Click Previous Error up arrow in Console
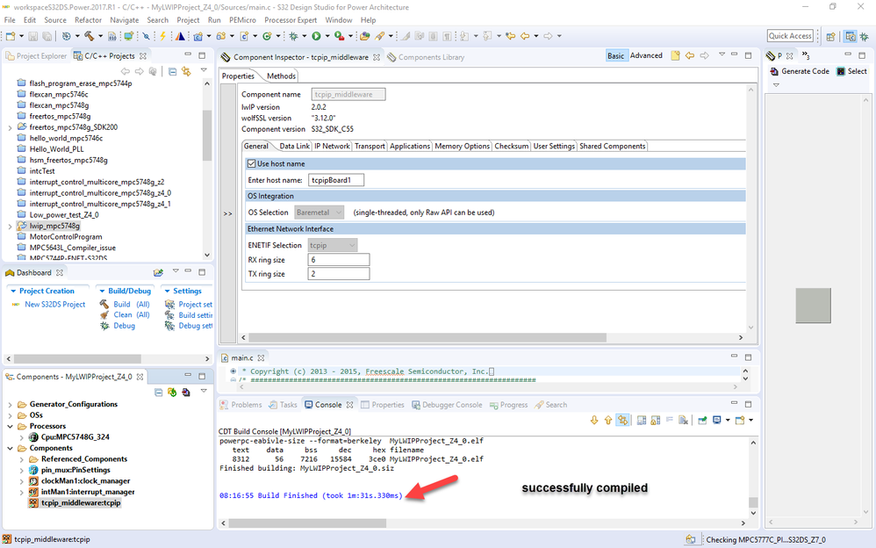Viewport: 876px width, 548px height. pyautogui.click(x=607, y=420)
